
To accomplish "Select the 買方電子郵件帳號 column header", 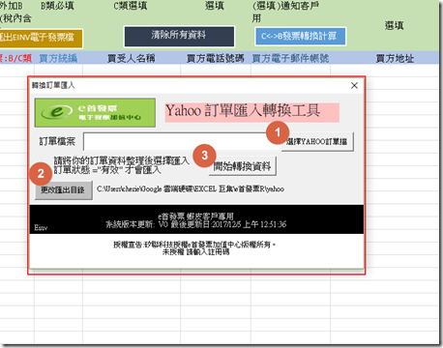I will (290, 58).
